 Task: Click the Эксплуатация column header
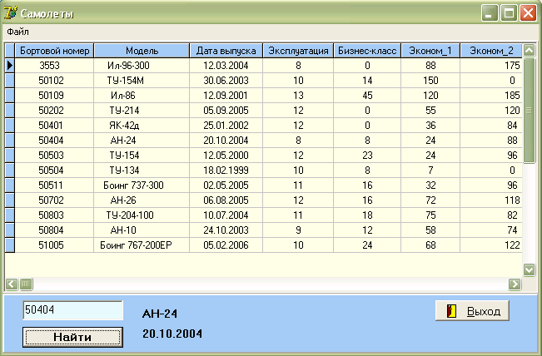[298, 51]
